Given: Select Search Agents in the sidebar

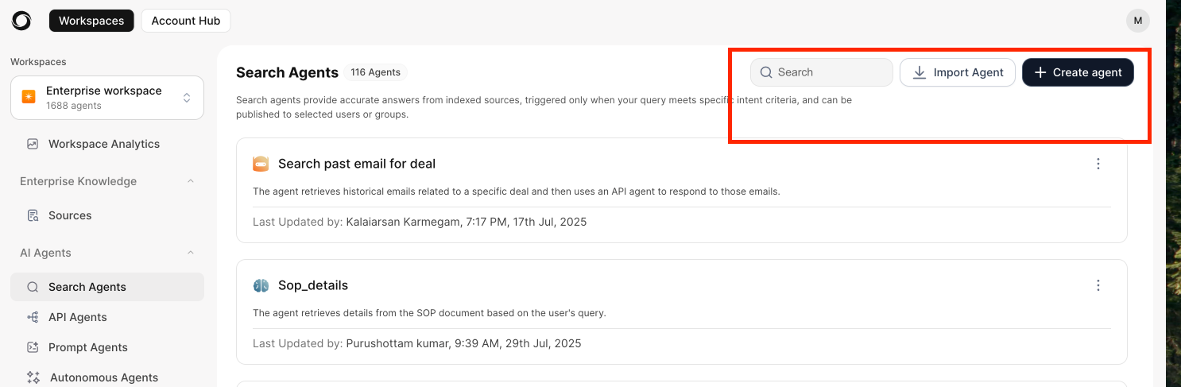Looking at the screenshot, I should (107, 287).
